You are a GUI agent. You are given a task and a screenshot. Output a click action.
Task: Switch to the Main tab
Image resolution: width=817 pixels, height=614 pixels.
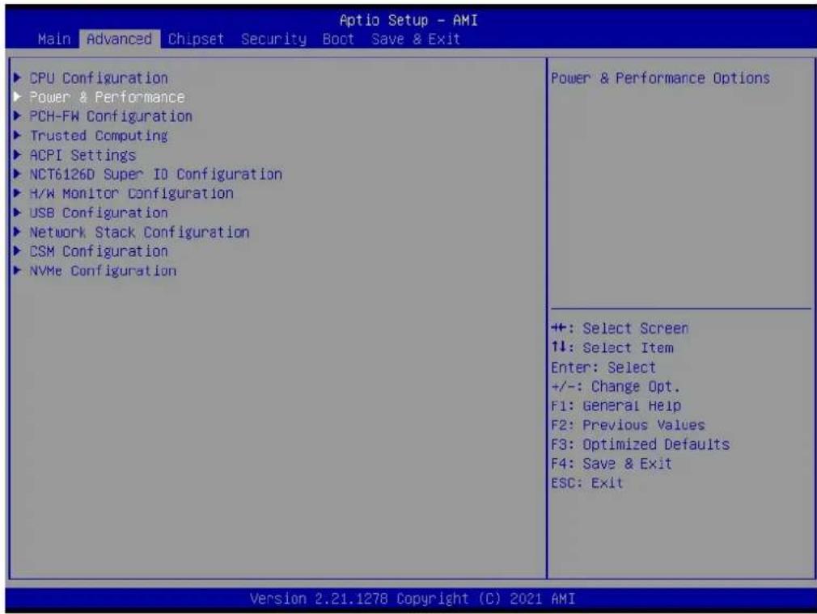(x=54, y=39)
